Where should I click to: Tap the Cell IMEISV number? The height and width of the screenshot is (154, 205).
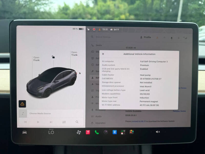pos(151,79)
